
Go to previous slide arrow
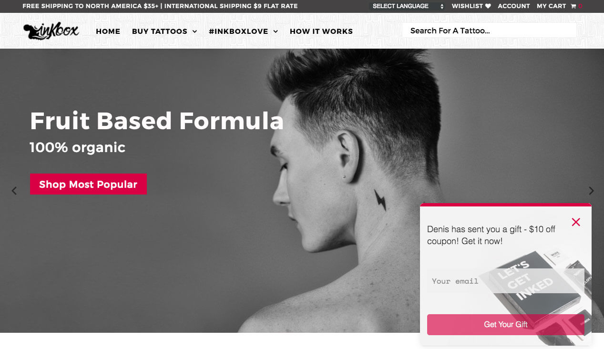pos(14,191)
